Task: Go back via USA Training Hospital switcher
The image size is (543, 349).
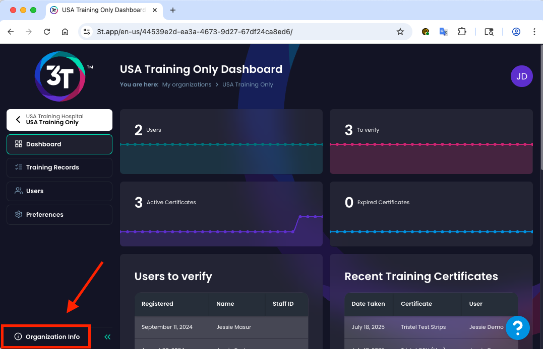Action: click(59, 120)
